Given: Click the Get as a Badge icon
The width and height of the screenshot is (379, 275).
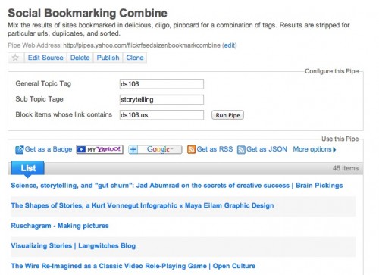Looking at the screenshot, I should (x=20, y=149).
